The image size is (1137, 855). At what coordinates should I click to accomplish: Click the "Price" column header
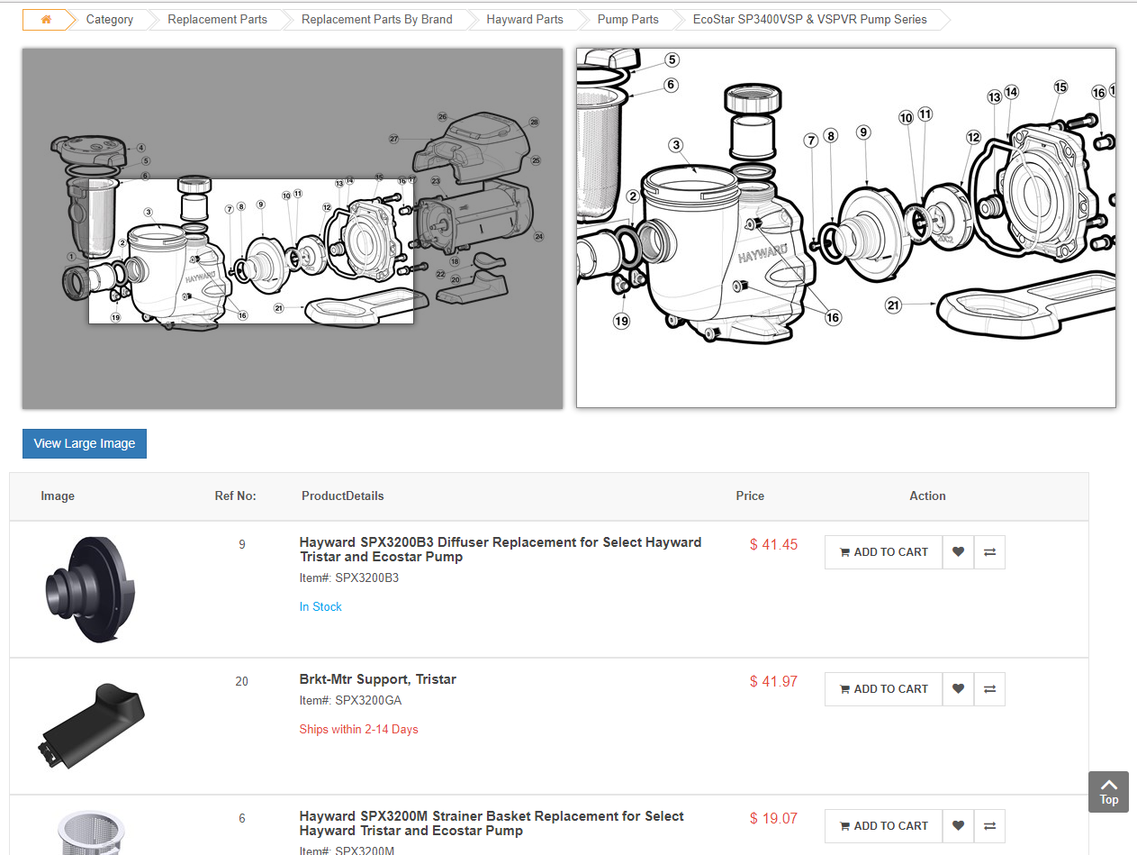[x=750, y=496]
